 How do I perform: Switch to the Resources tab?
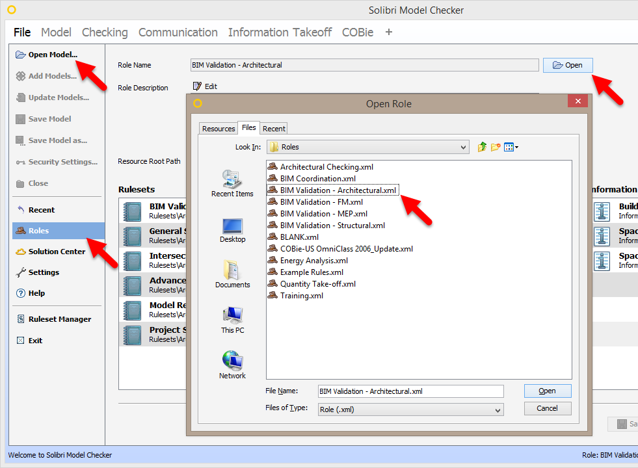tap(218, 128)
